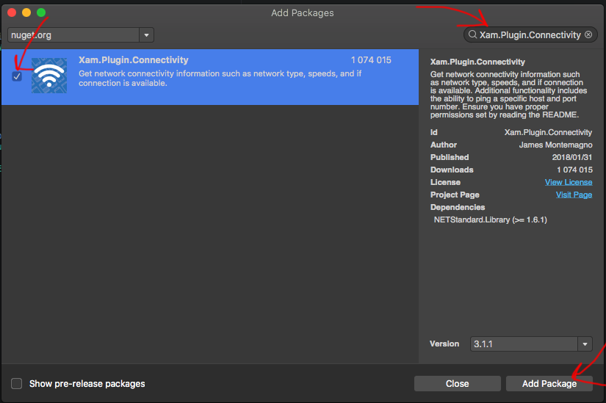606x403 pixels.
Task: Click the green maximize window button
Action: point(41,12)
